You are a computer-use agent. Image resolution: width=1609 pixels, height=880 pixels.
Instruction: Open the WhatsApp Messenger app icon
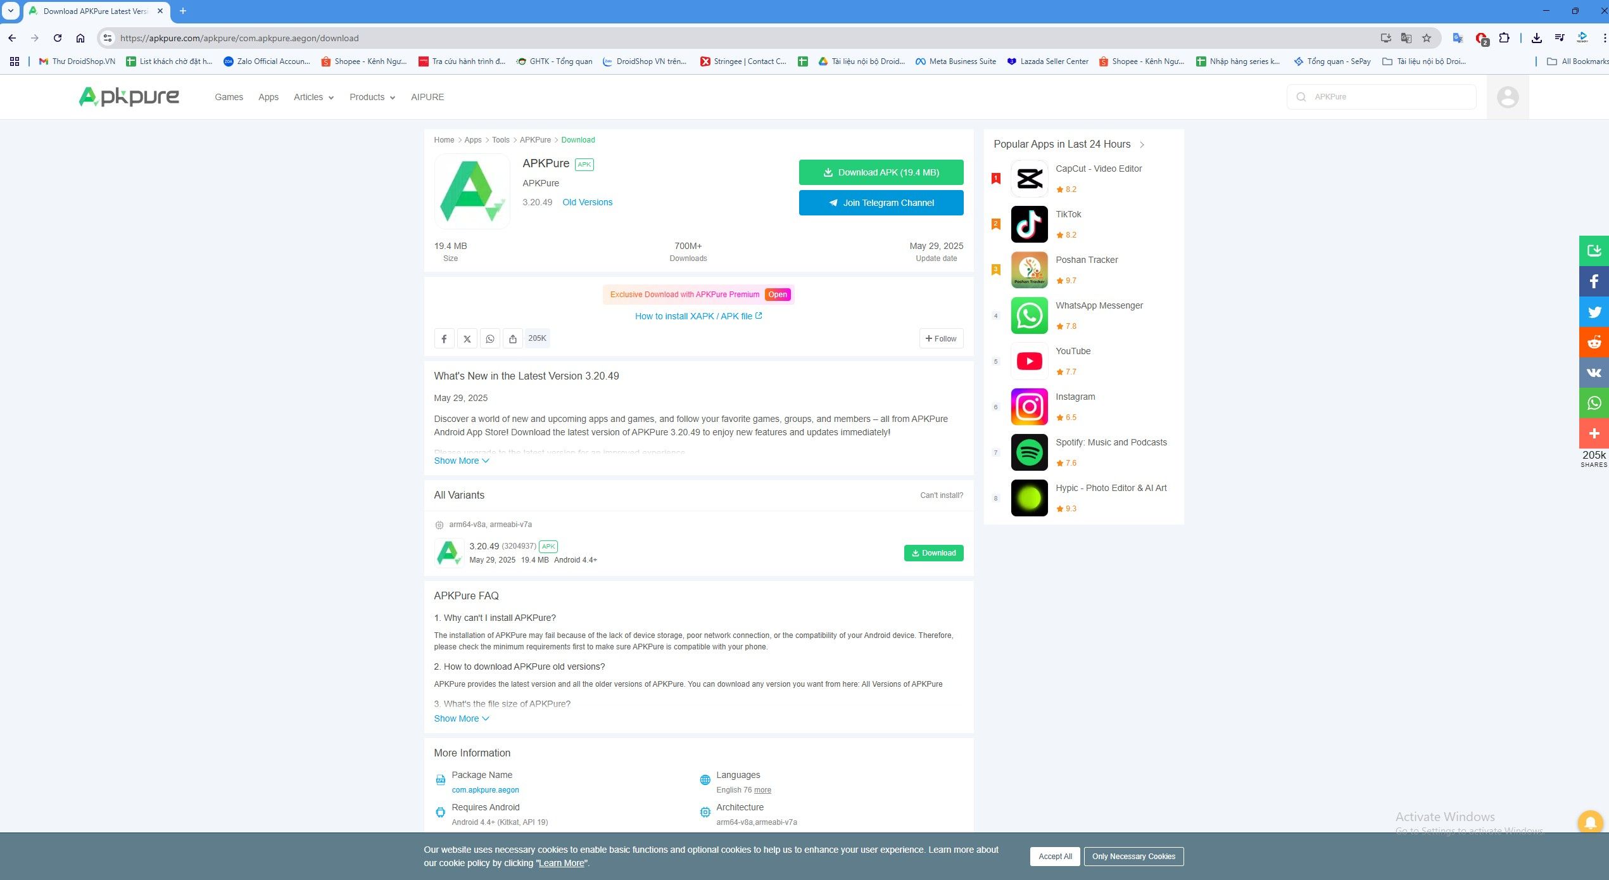tap(1029, 316)
